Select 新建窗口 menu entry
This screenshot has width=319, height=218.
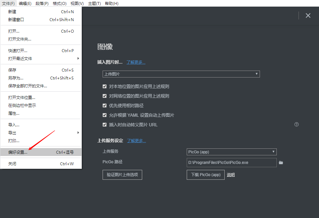coord(41,20)
